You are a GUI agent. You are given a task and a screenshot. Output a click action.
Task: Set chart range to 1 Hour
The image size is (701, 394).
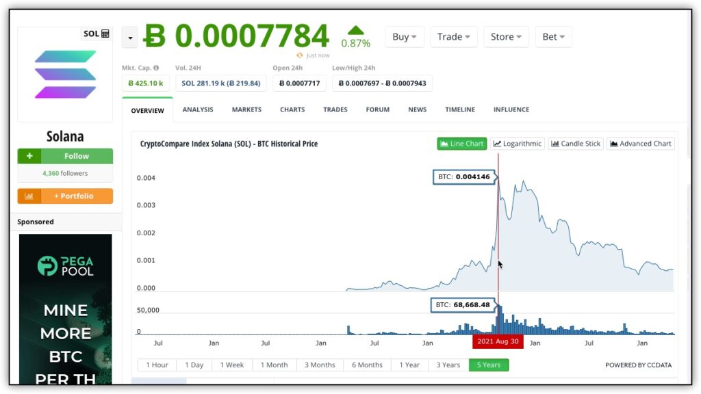point(157,365)
